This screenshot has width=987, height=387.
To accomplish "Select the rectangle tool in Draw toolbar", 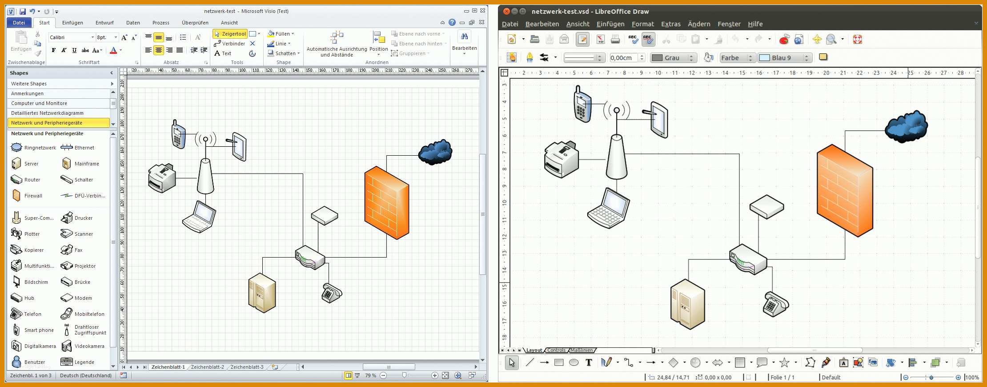I will point(559,363).
